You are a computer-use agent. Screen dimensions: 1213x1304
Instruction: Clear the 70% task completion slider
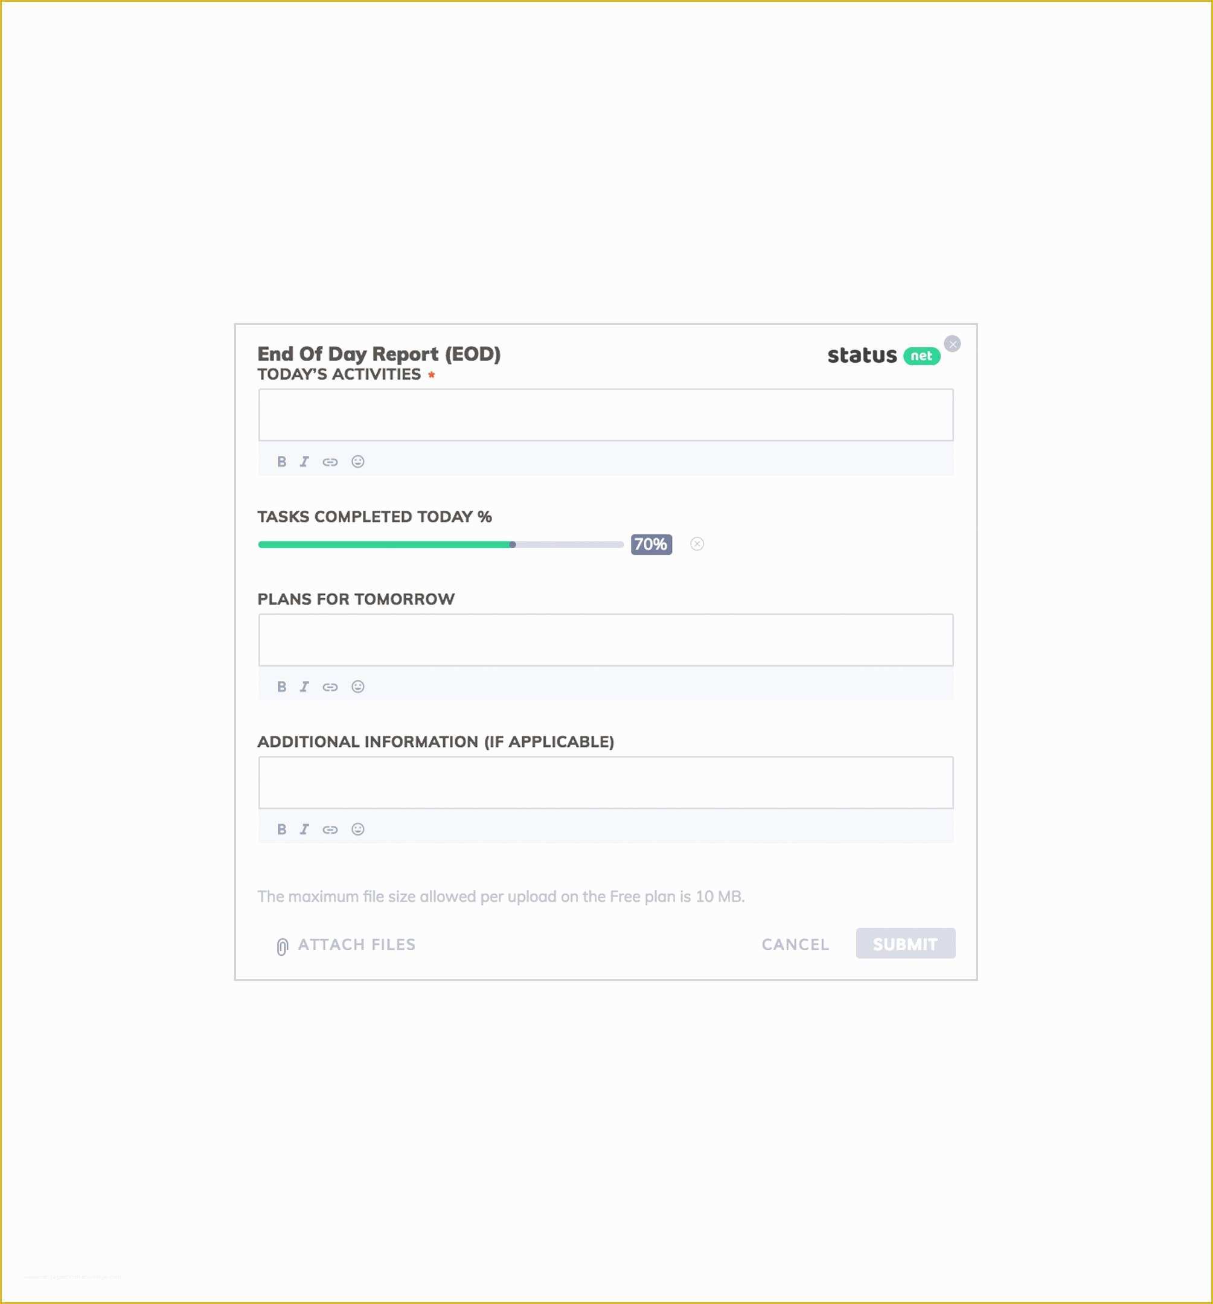pyautogui.click(x=700, y=544)
